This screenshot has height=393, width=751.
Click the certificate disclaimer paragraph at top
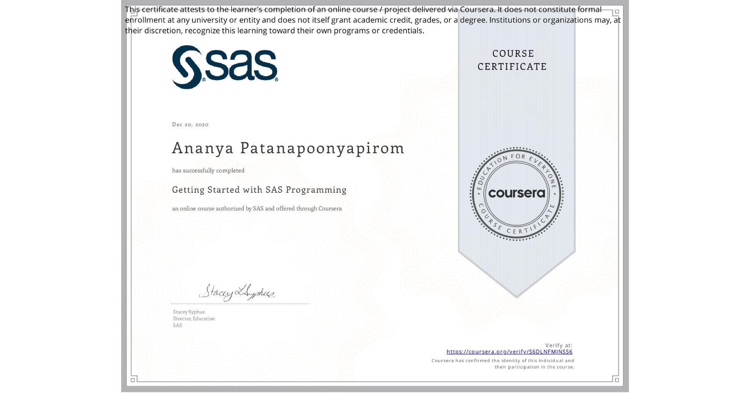(x=373, y=20)
